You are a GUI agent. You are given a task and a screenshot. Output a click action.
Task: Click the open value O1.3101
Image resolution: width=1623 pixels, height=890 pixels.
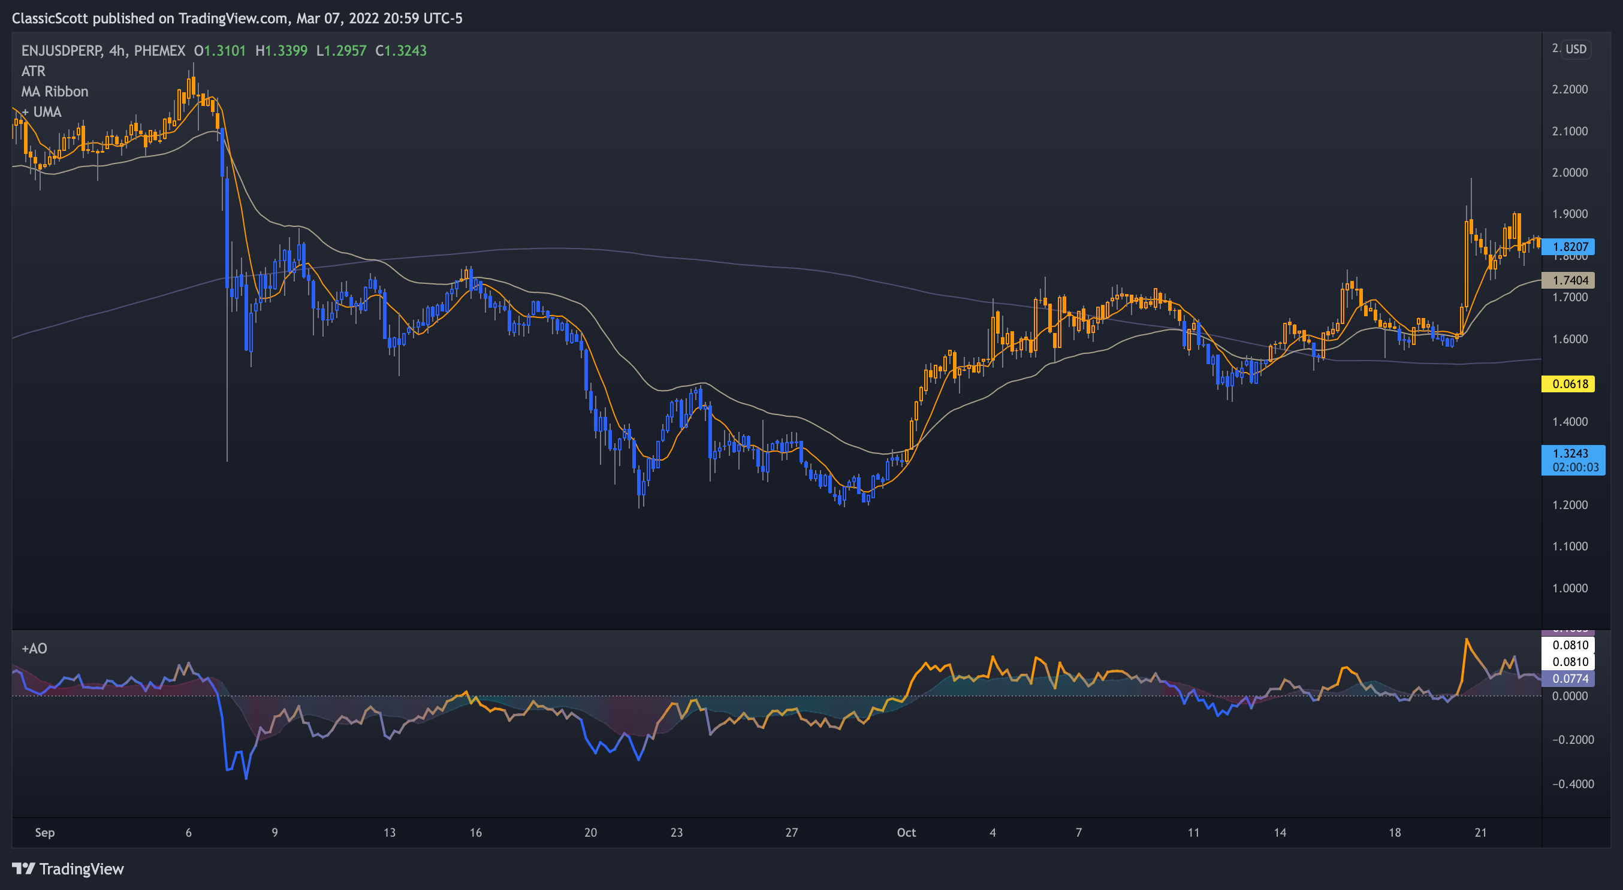pos(220,50)
